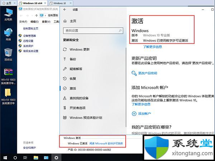215x161 pixels.
Task: Click the 查找我的设备 person icon
Action: (65, 98)
